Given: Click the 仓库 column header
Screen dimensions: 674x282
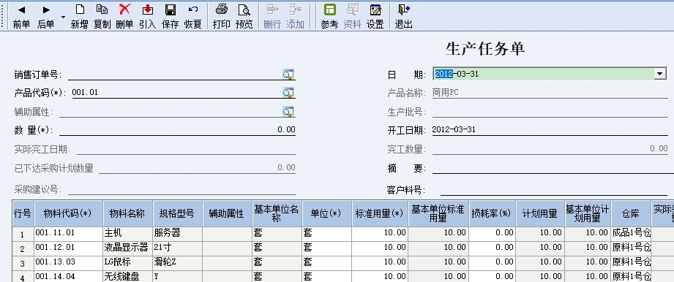Looking at the screenshot, I should tap(631, 213).
